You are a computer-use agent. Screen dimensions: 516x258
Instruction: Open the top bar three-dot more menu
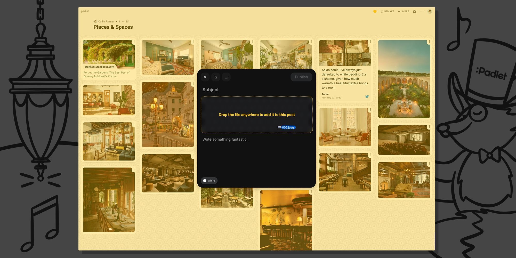click(422, 12)
